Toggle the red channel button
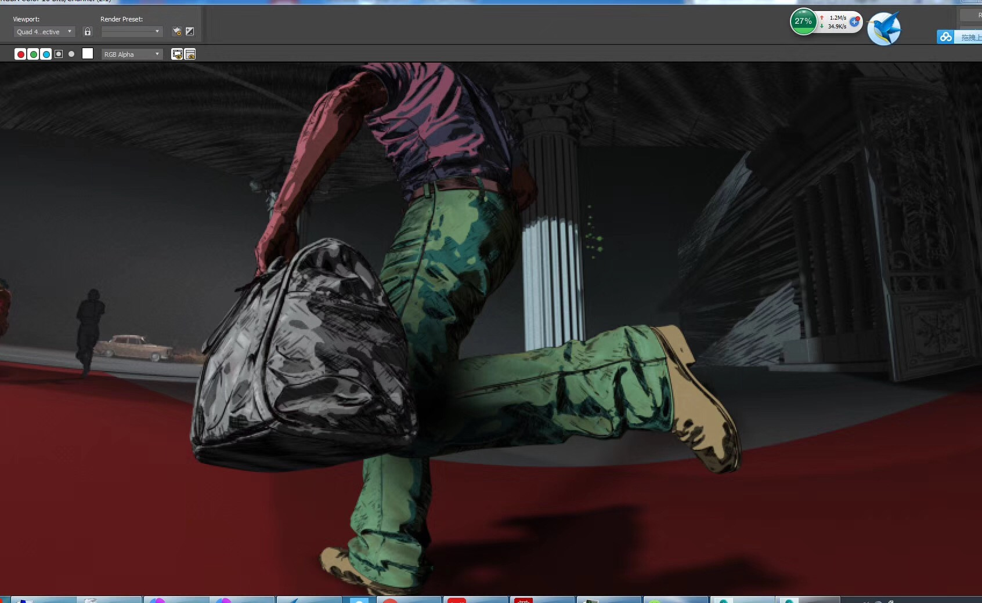 20,54
